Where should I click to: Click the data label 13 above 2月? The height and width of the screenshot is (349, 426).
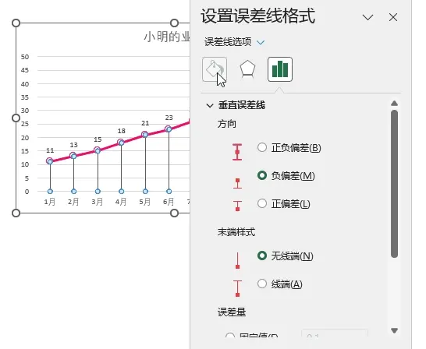pos(73,145)
